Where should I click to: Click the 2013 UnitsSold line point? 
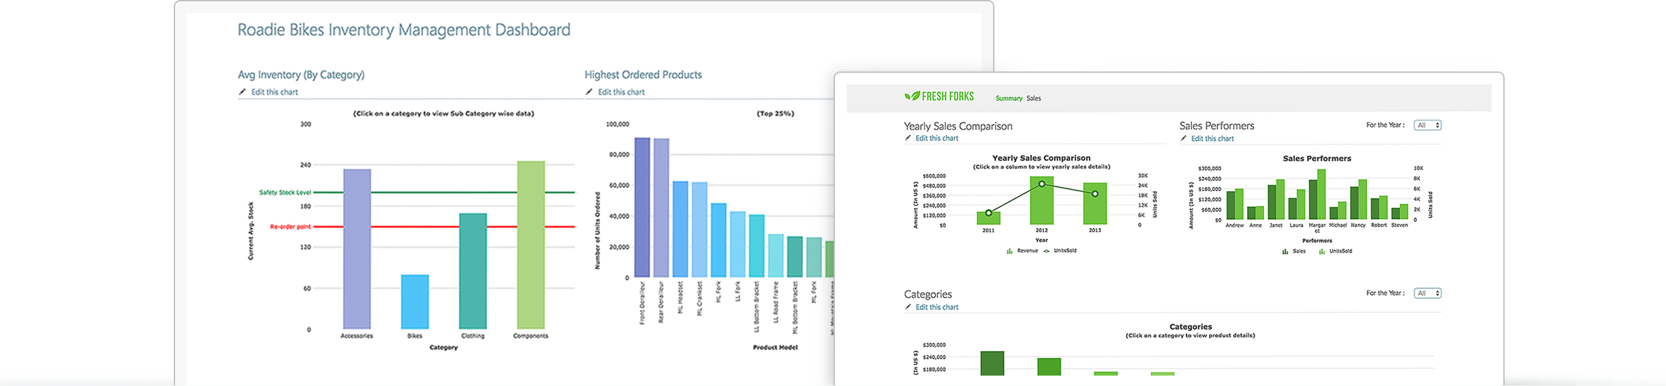1095,194
